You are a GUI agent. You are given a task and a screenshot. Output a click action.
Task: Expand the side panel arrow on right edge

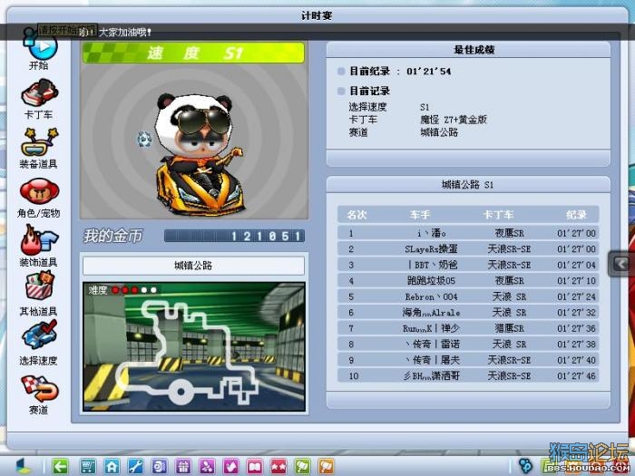click(621, 264)
